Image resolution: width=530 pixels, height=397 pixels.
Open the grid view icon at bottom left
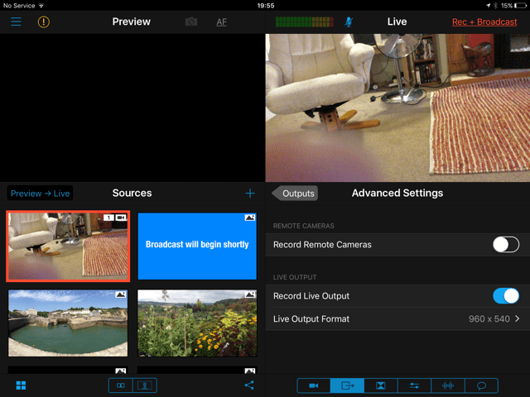coord(20,385)
